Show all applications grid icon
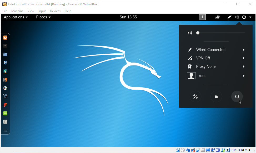Screen dimensions: 256x153 5,130
